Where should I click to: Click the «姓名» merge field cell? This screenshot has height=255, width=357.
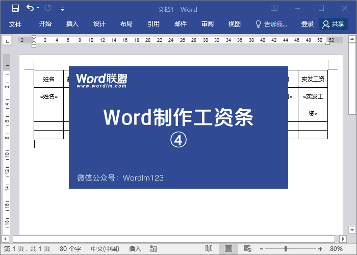click(49, 104)
